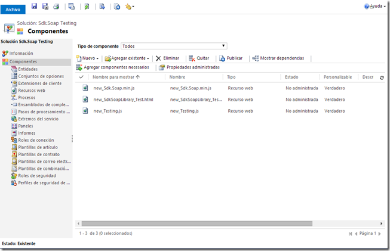This screenshot has height=251, width=390.
Task: Click the printer icon in top toolbar
Action: click(x=56, y=7)
